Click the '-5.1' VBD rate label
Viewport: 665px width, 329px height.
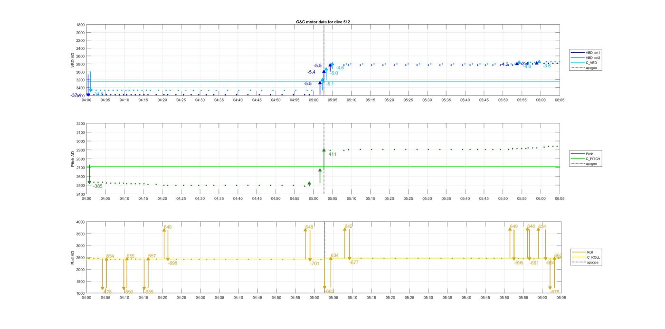(x=330, y=84)
